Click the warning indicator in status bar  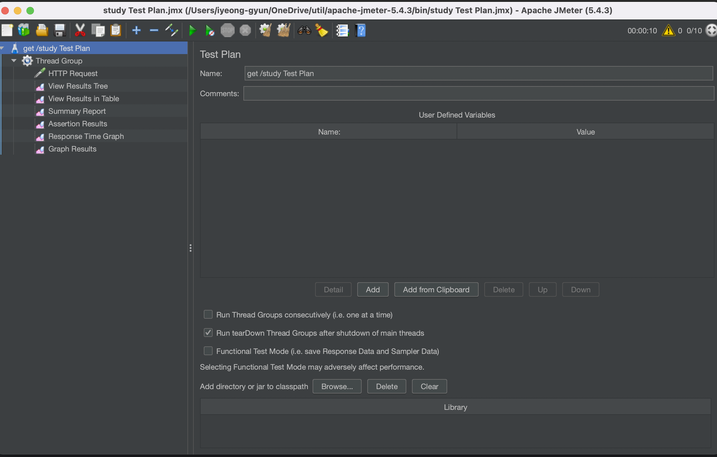(x=668, y=30)
